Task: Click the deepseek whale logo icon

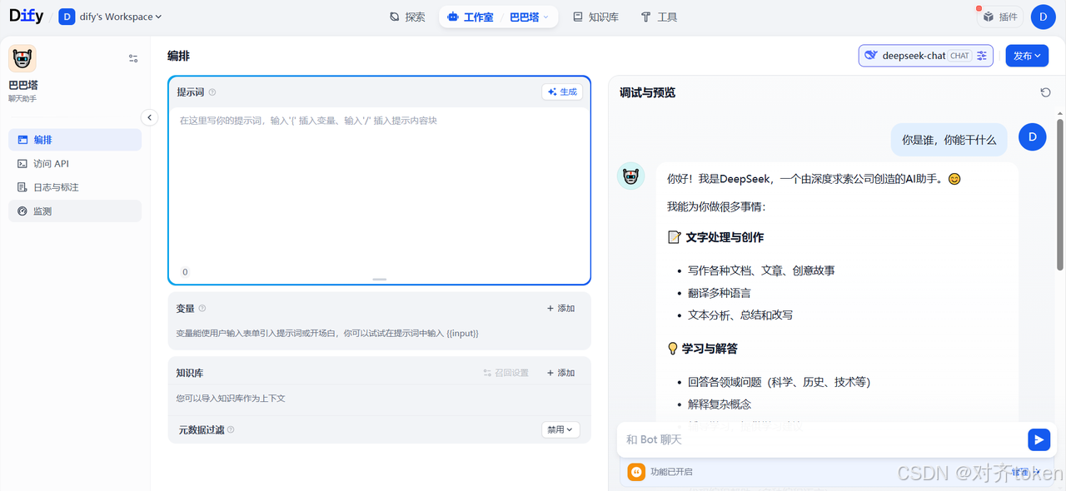Action: click(871, 56)
